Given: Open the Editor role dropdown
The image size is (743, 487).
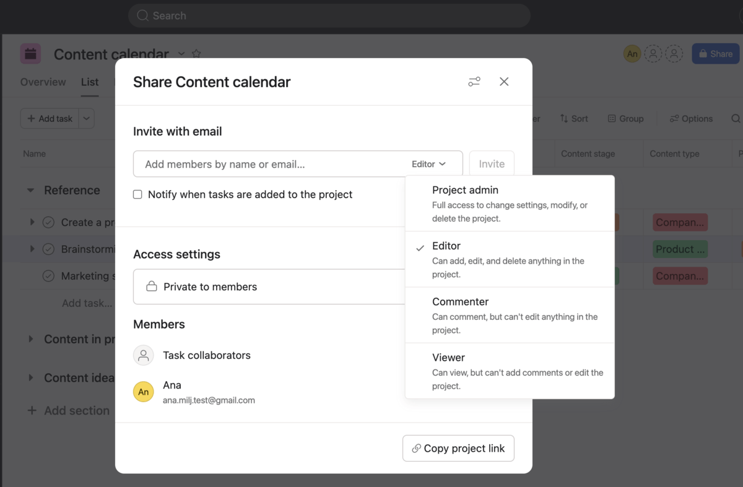Looking at the screenshot, I should [x=428, y=164].
